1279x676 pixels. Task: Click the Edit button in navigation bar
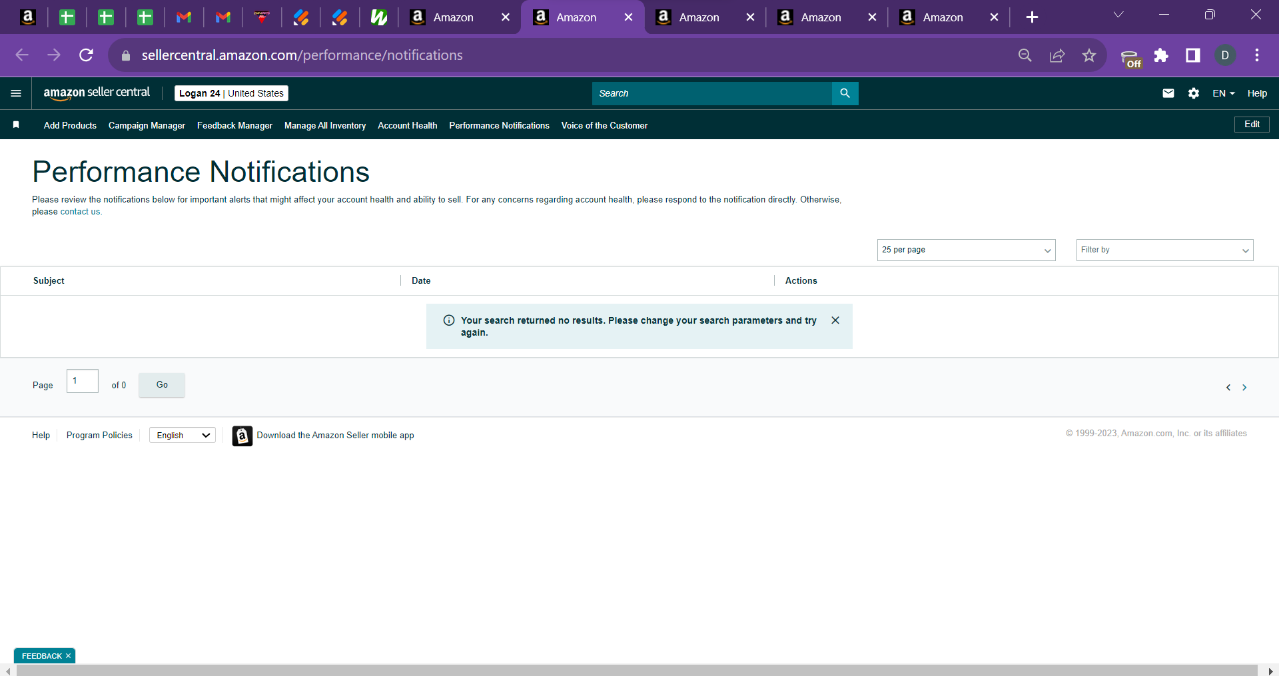click(x=1252, y=125)
